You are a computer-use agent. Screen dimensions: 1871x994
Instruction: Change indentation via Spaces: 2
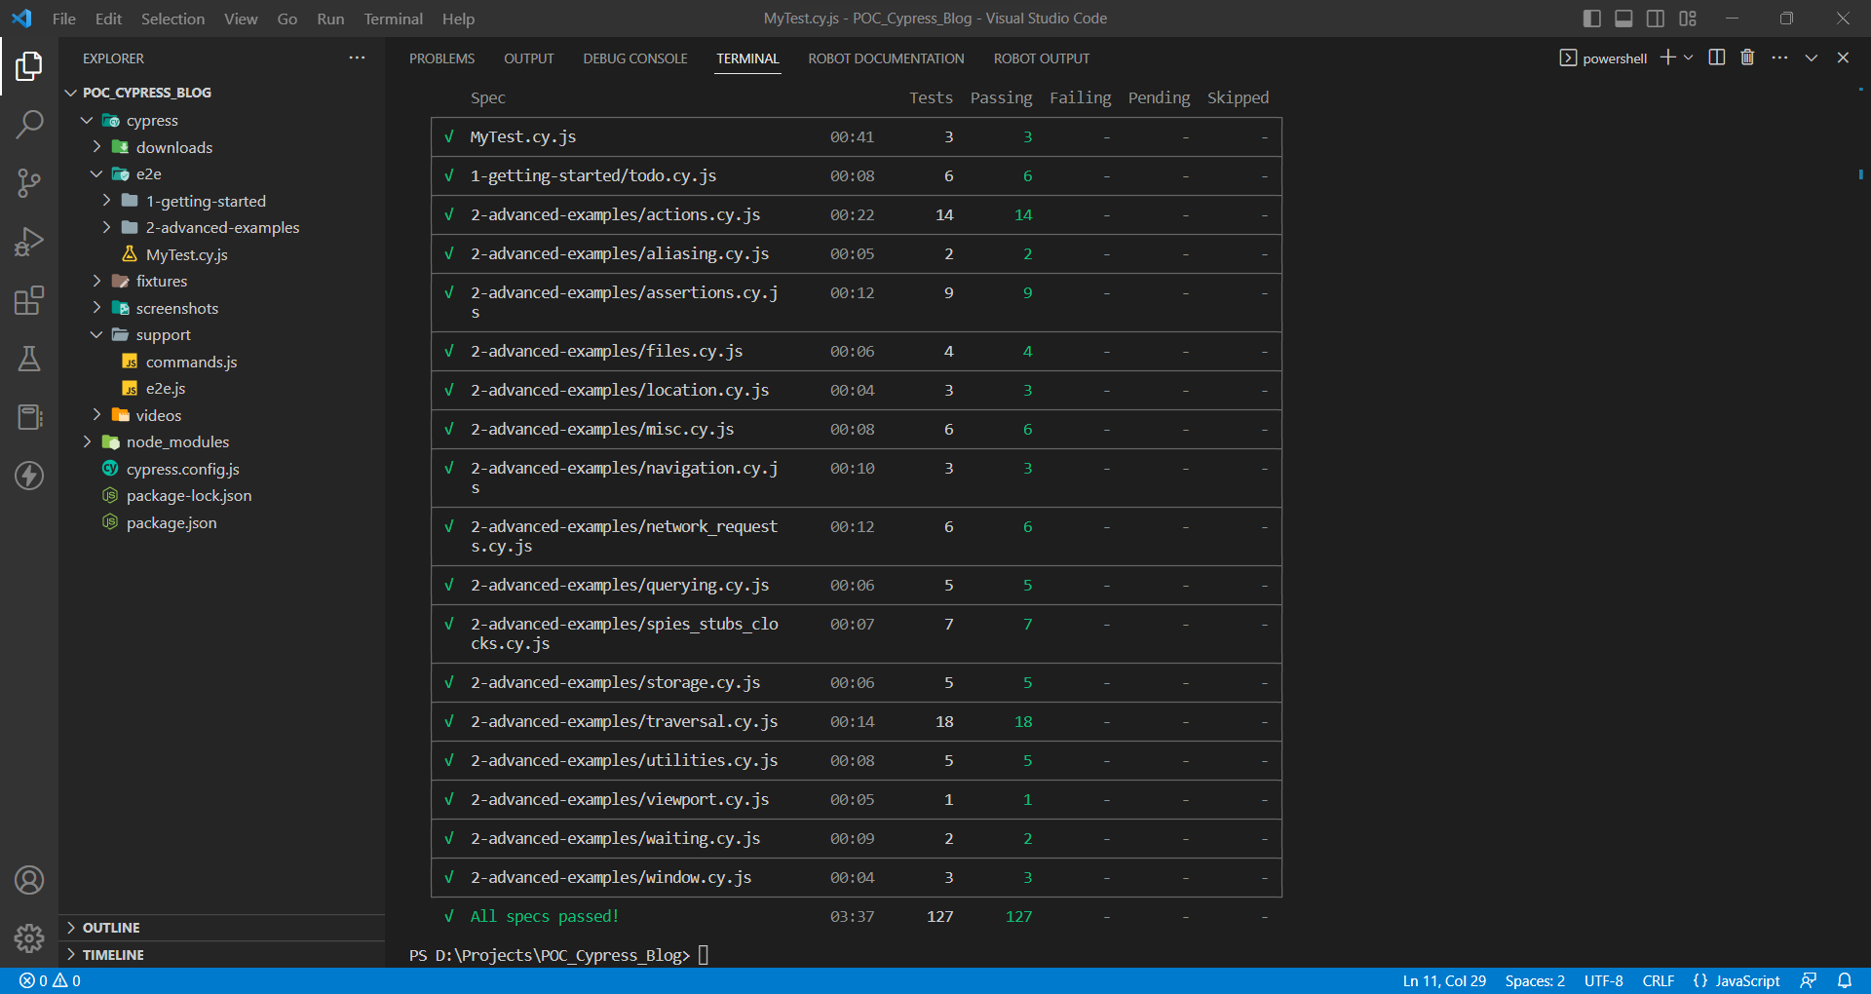point(1535,980)
